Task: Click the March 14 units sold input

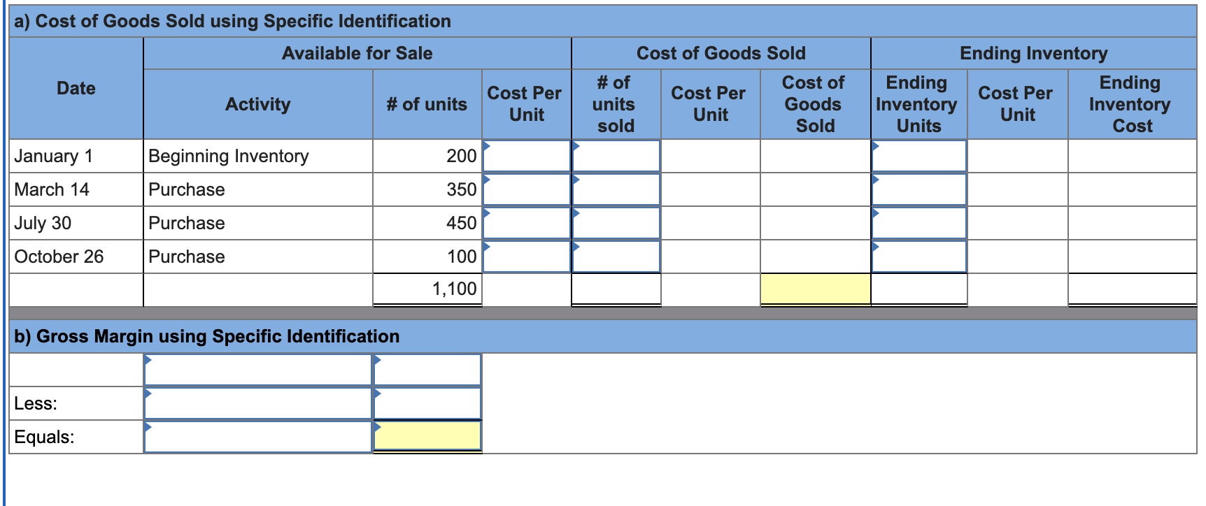Action: (616, 189)
